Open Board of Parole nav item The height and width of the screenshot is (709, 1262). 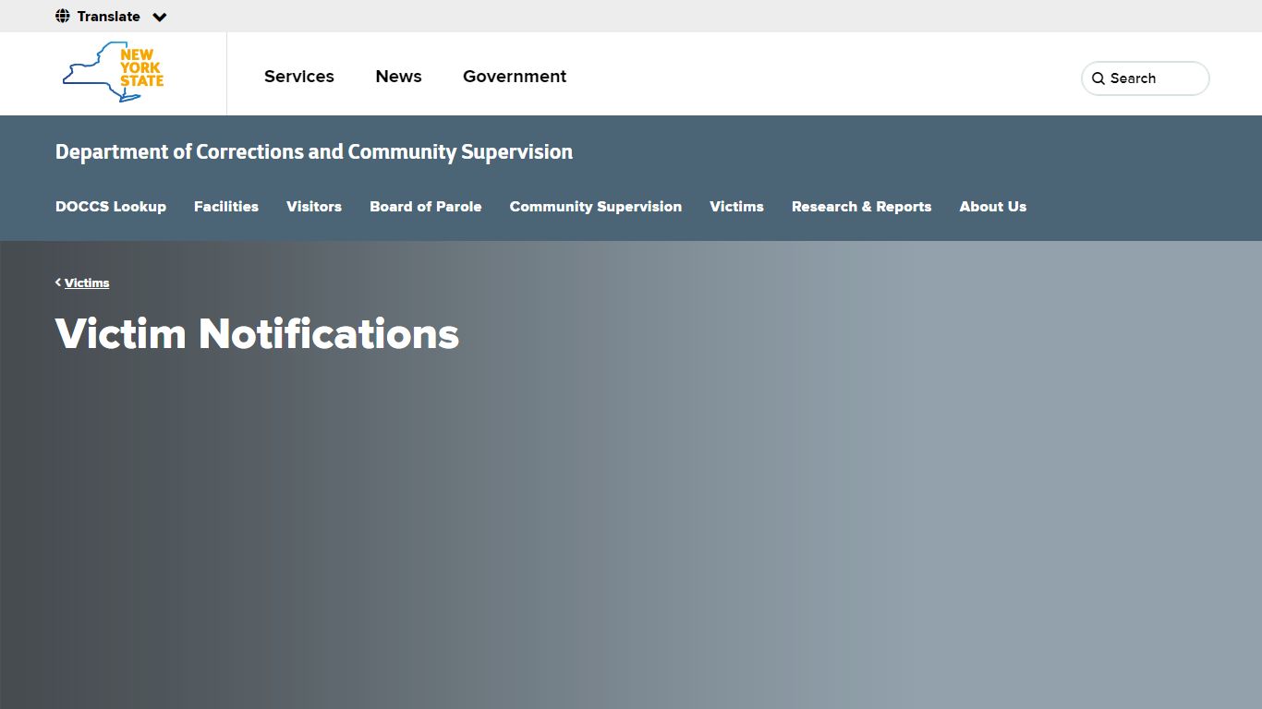[426, 207]
